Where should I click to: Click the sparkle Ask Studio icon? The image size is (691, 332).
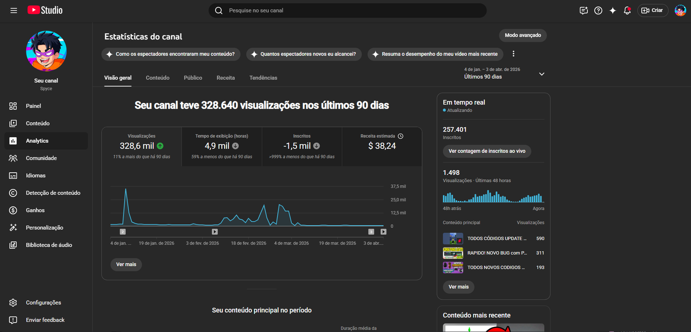pyautogui.click(x=612, y=10)
